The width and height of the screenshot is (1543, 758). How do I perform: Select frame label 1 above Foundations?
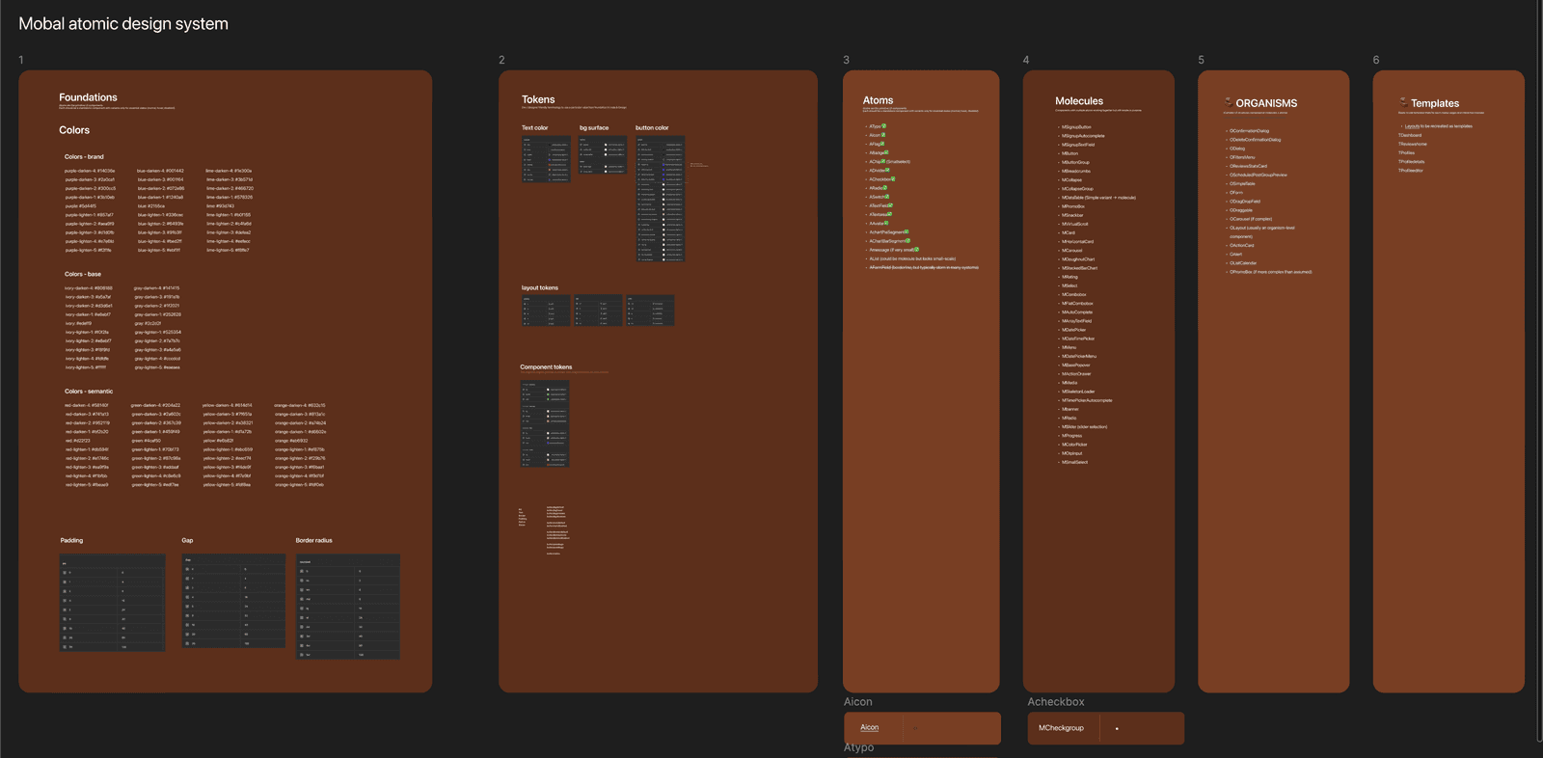click(21, 60)
